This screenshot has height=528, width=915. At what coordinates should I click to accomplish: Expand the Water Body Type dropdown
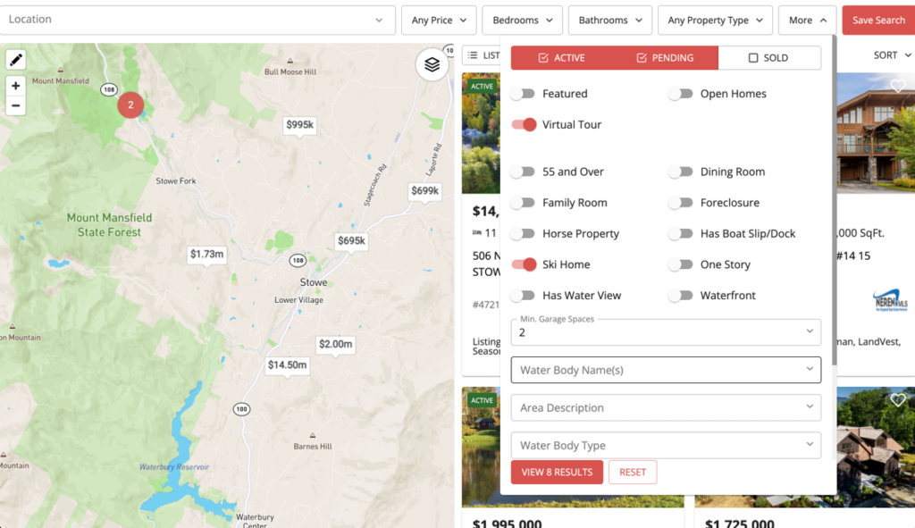coord(666,445)
